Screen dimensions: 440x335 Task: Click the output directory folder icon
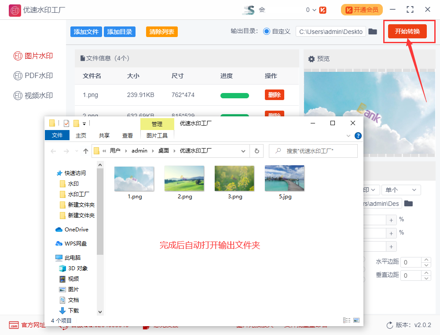(373, 32)
